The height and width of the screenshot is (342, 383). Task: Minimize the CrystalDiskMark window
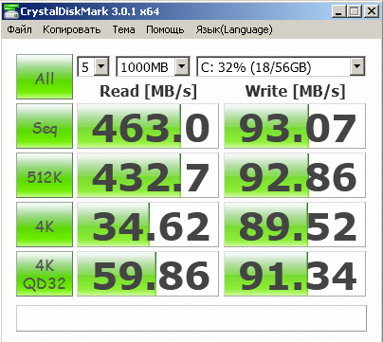pyautogui.click(x=338, y=12)
